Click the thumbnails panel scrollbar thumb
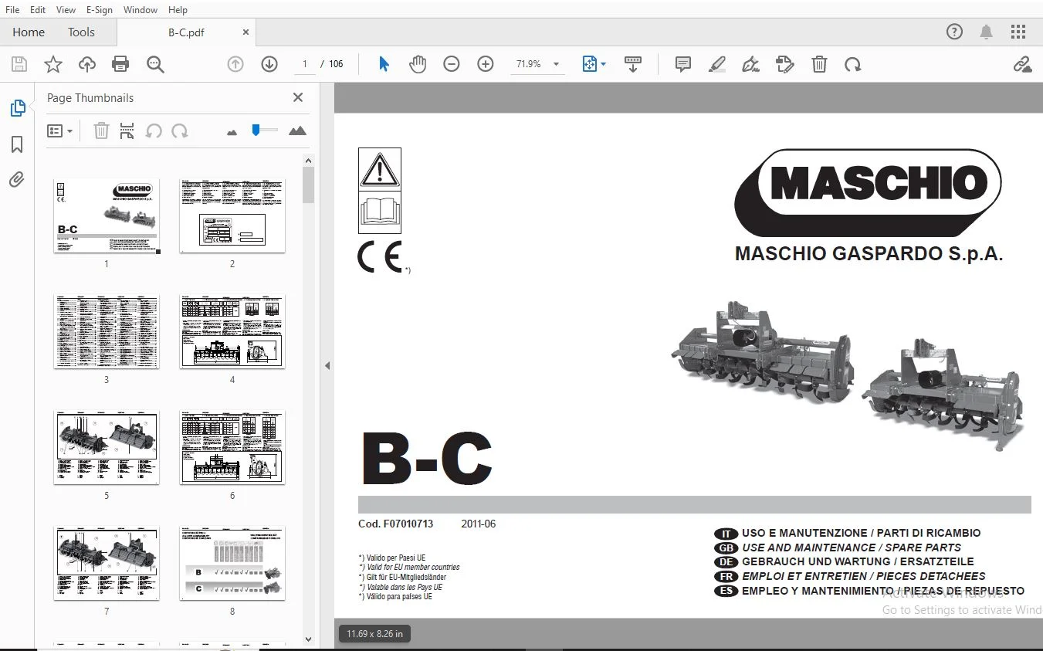1043x651 pixels. 308,185
